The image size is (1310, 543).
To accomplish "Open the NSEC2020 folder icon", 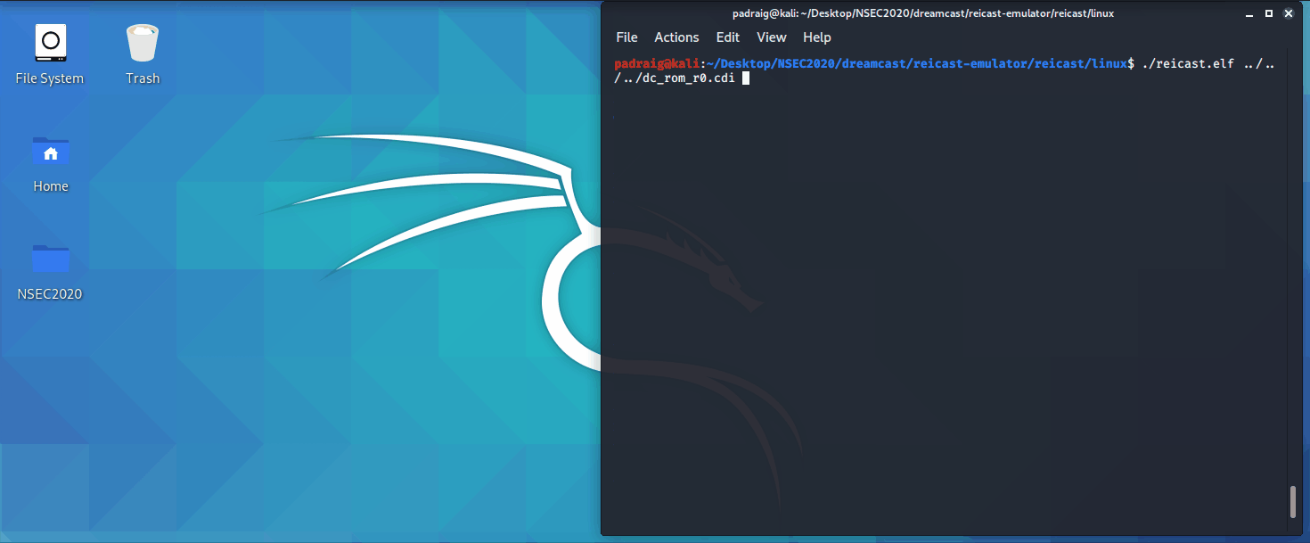I will pos(50,259).
